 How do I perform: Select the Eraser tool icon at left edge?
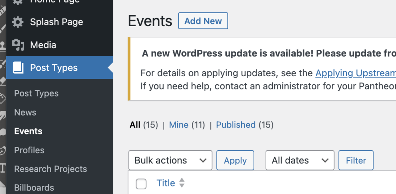tap(3, 81)
